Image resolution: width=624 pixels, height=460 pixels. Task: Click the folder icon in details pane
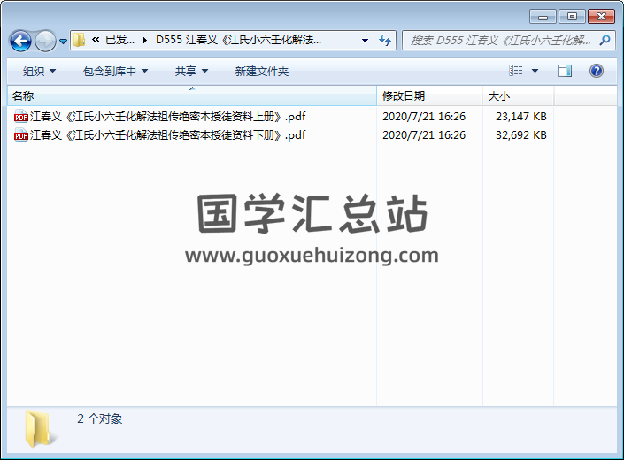(x=40, y=429)
